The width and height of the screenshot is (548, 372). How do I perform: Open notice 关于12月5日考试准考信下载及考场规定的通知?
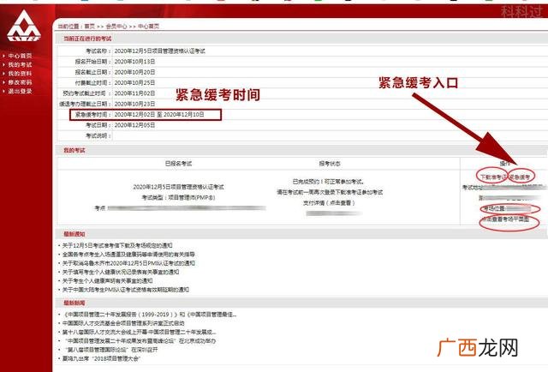pos(117,246)
